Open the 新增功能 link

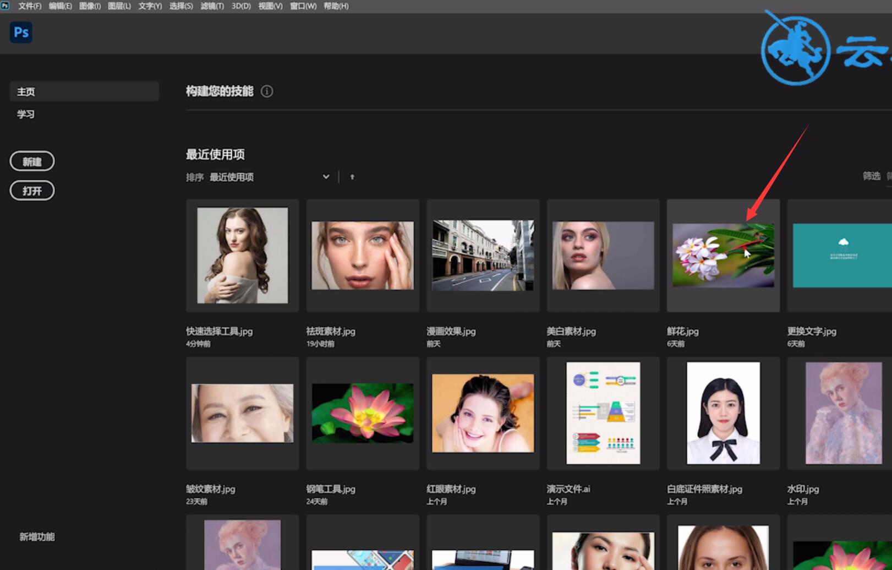[37, 537]
